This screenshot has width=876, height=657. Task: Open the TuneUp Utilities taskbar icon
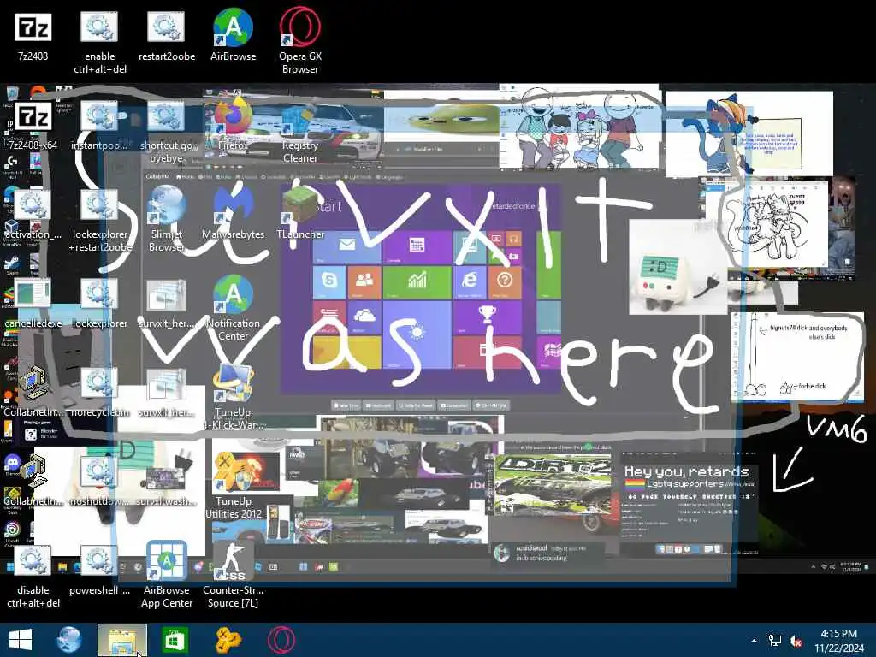coord(228,640)
